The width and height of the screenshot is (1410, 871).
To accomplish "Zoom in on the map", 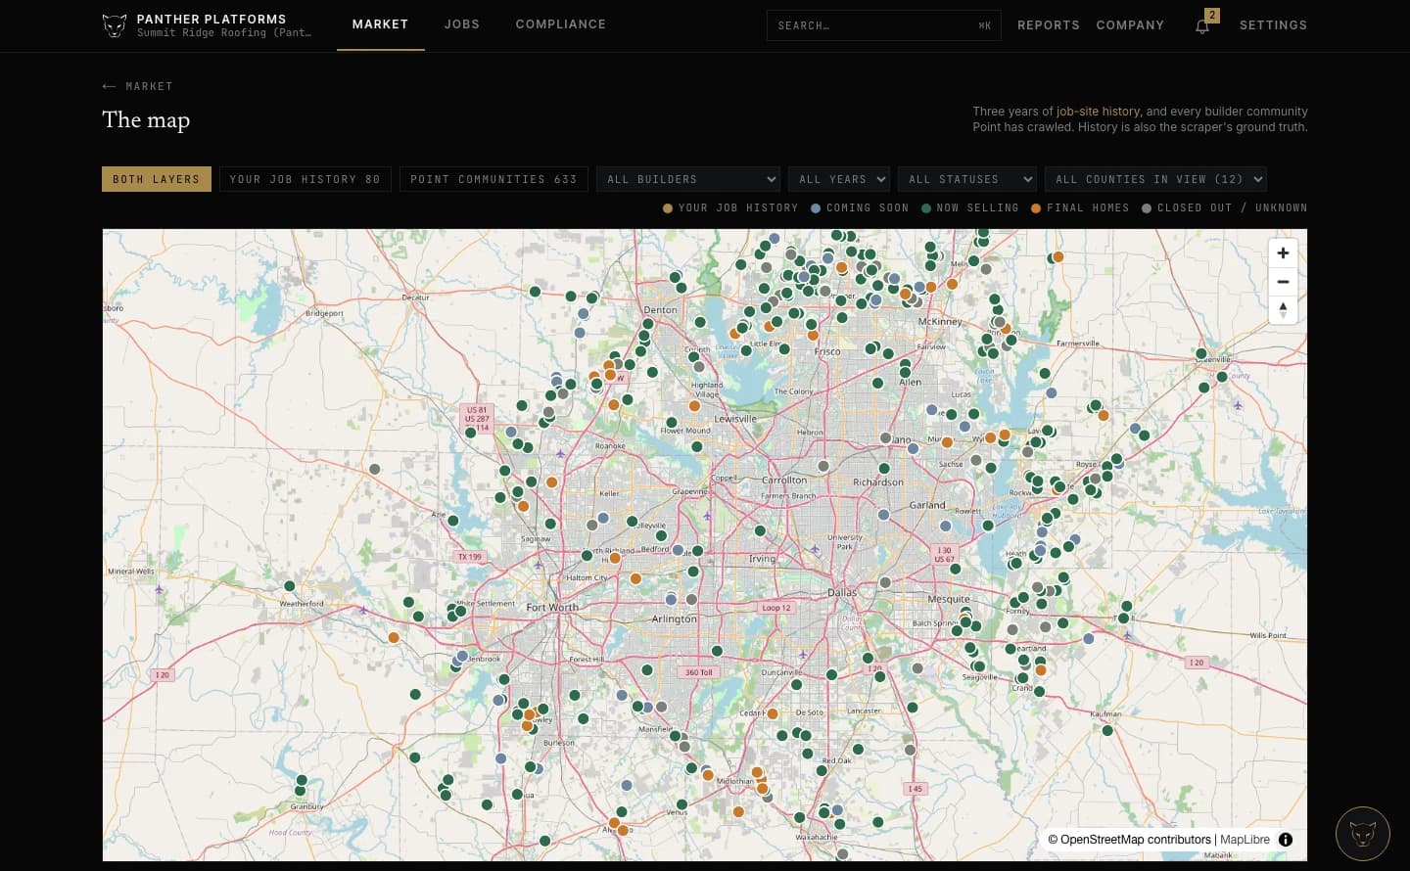I will click(1283, 253).
